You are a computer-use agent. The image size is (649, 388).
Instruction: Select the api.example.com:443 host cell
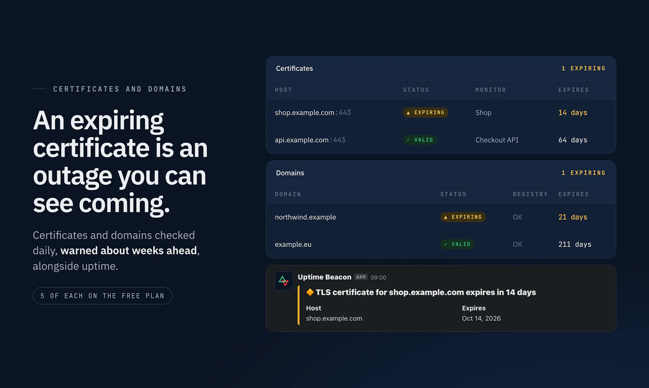click(x=310, y=140)
